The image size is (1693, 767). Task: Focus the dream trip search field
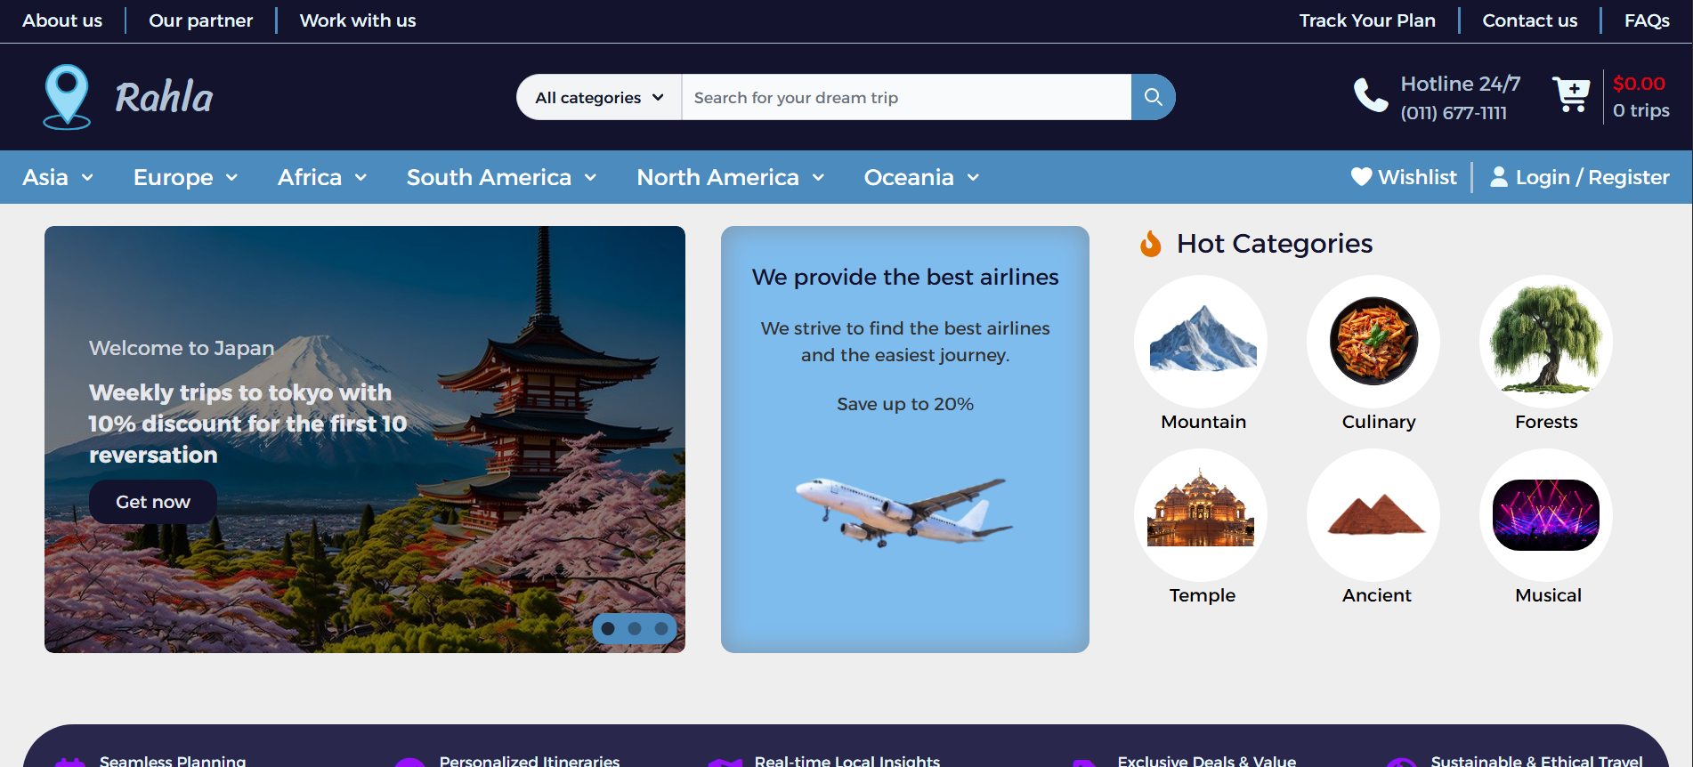coord(906,97)
